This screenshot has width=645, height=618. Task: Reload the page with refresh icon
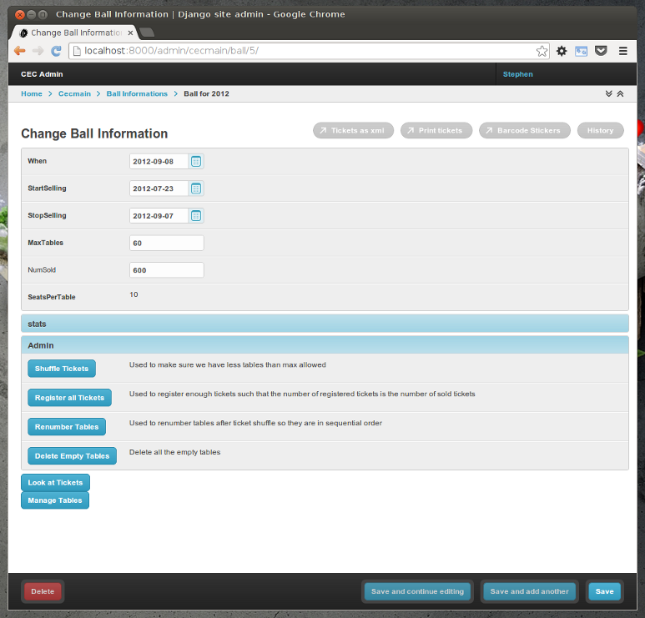click(x=56, y=51)
